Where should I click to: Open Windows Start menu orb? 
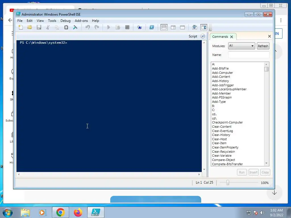point(8,212)
